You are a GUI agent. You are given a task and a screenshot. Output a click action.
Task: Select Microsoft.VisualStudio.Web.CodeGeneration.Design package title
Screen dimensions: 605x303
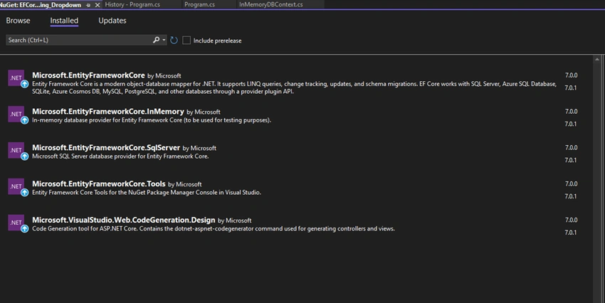123,220
